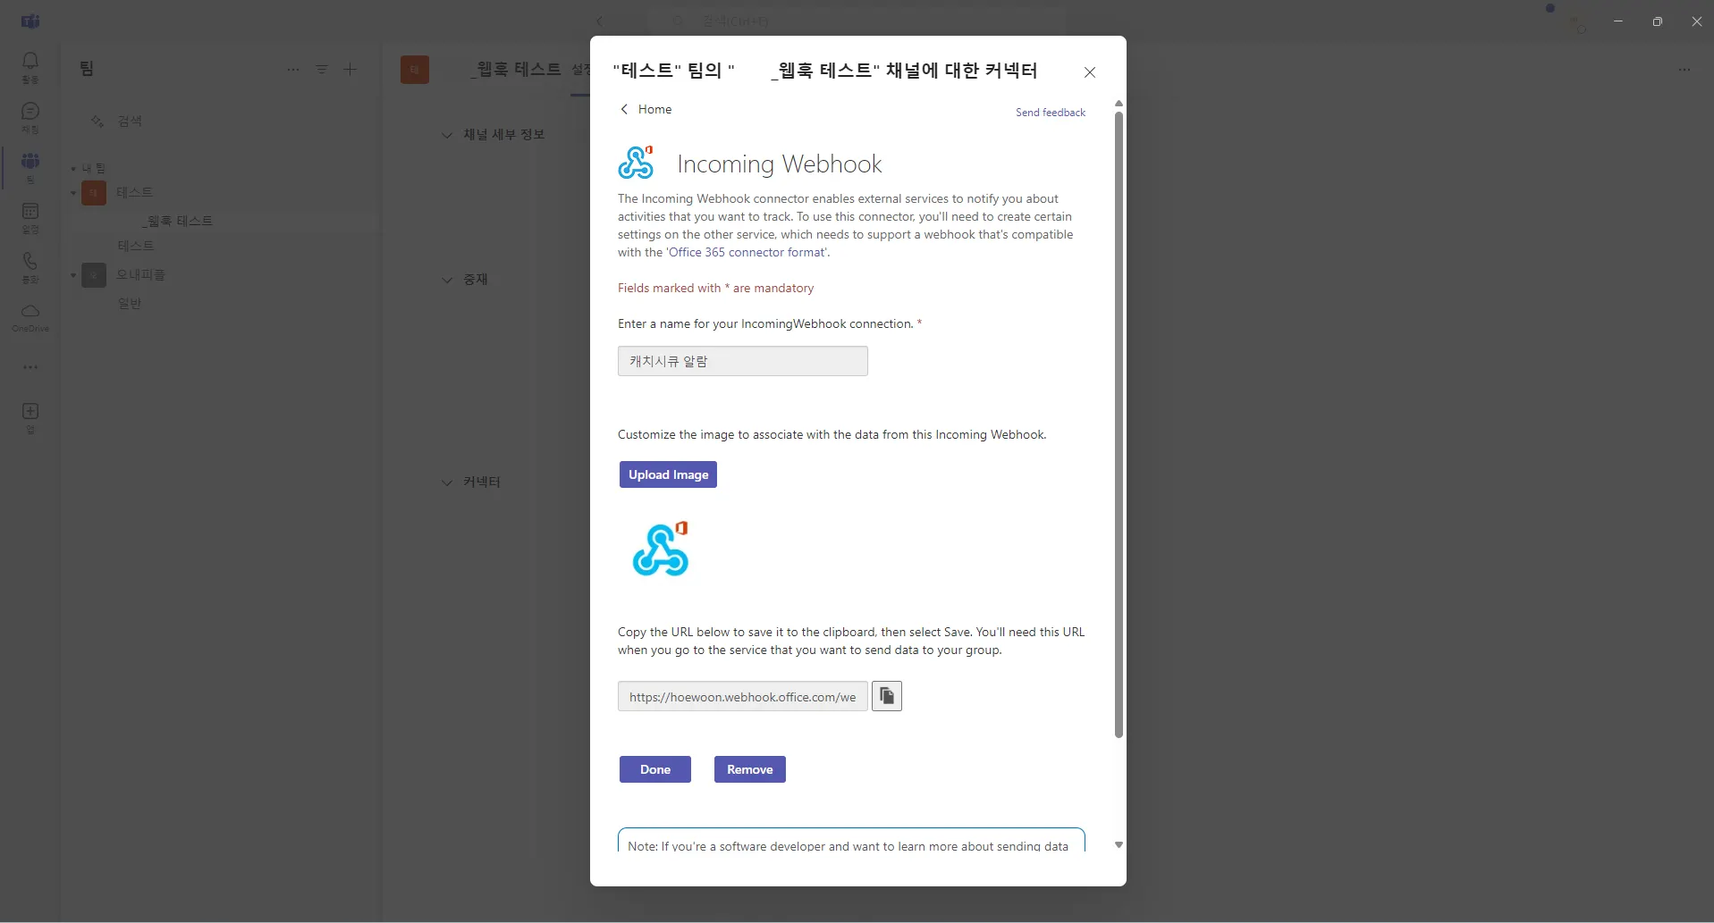The image size is (1714, 923).
Task: Collapse the 테스트 team tree arrow
Action: (x=73, y=193)
